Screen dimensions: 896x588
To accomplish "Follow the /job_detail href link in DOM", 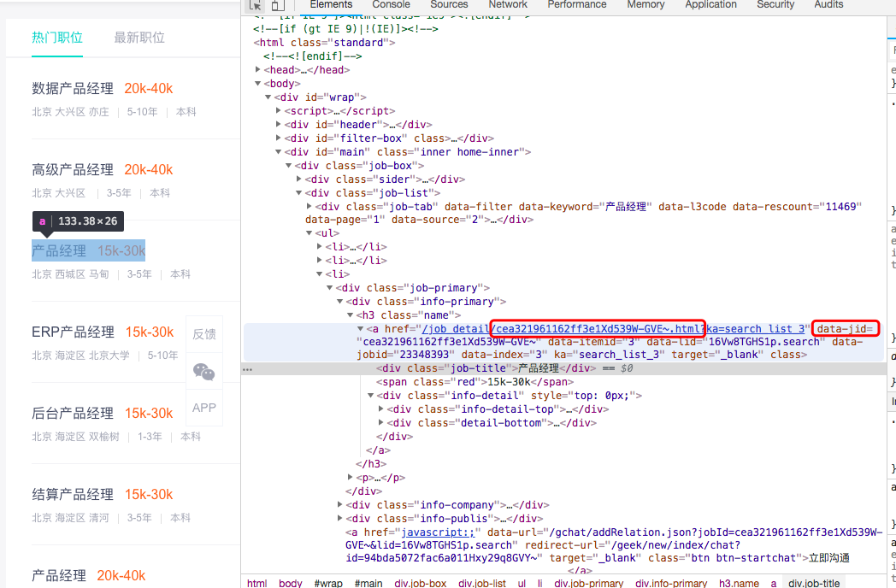I will click(613, 329).
